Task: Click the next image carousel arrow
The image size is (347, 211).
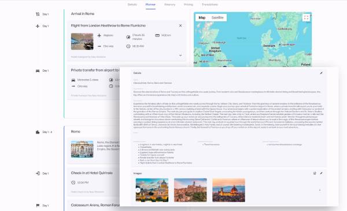Action: [x=320, y=190]
